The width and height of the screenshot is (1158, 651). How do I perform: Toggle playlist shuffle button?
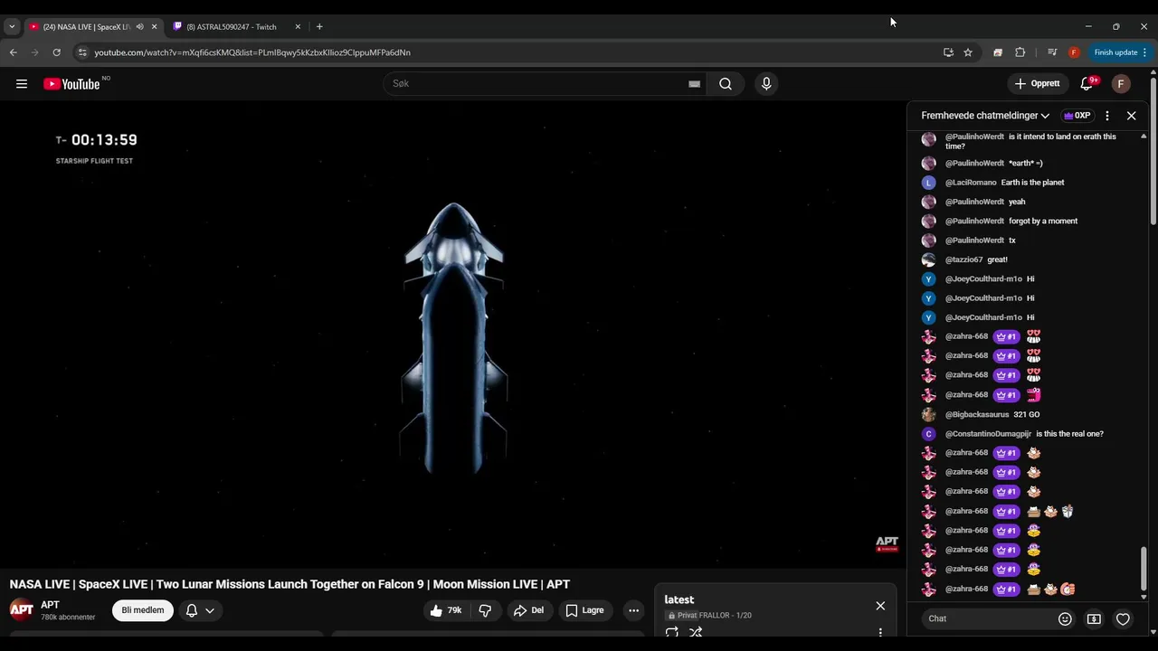[696, 632]
